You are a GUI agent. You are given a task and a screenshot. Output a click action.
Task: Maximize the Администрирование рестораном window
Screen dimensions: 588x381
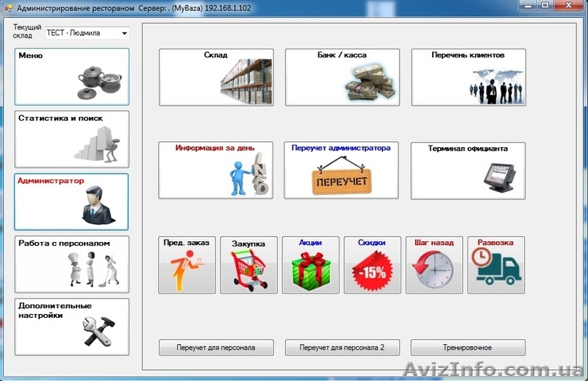point(545,5)
